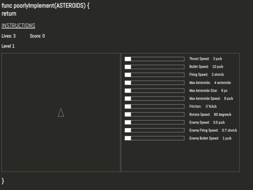Click the 'Enemy Firing Speed: 0.7 shot/s' label

pyautogui.click(x=213, y=130)
